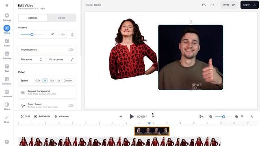Click Add Media in timeline toolbar
The image size is (260, 146).
(x=42, y=116)
